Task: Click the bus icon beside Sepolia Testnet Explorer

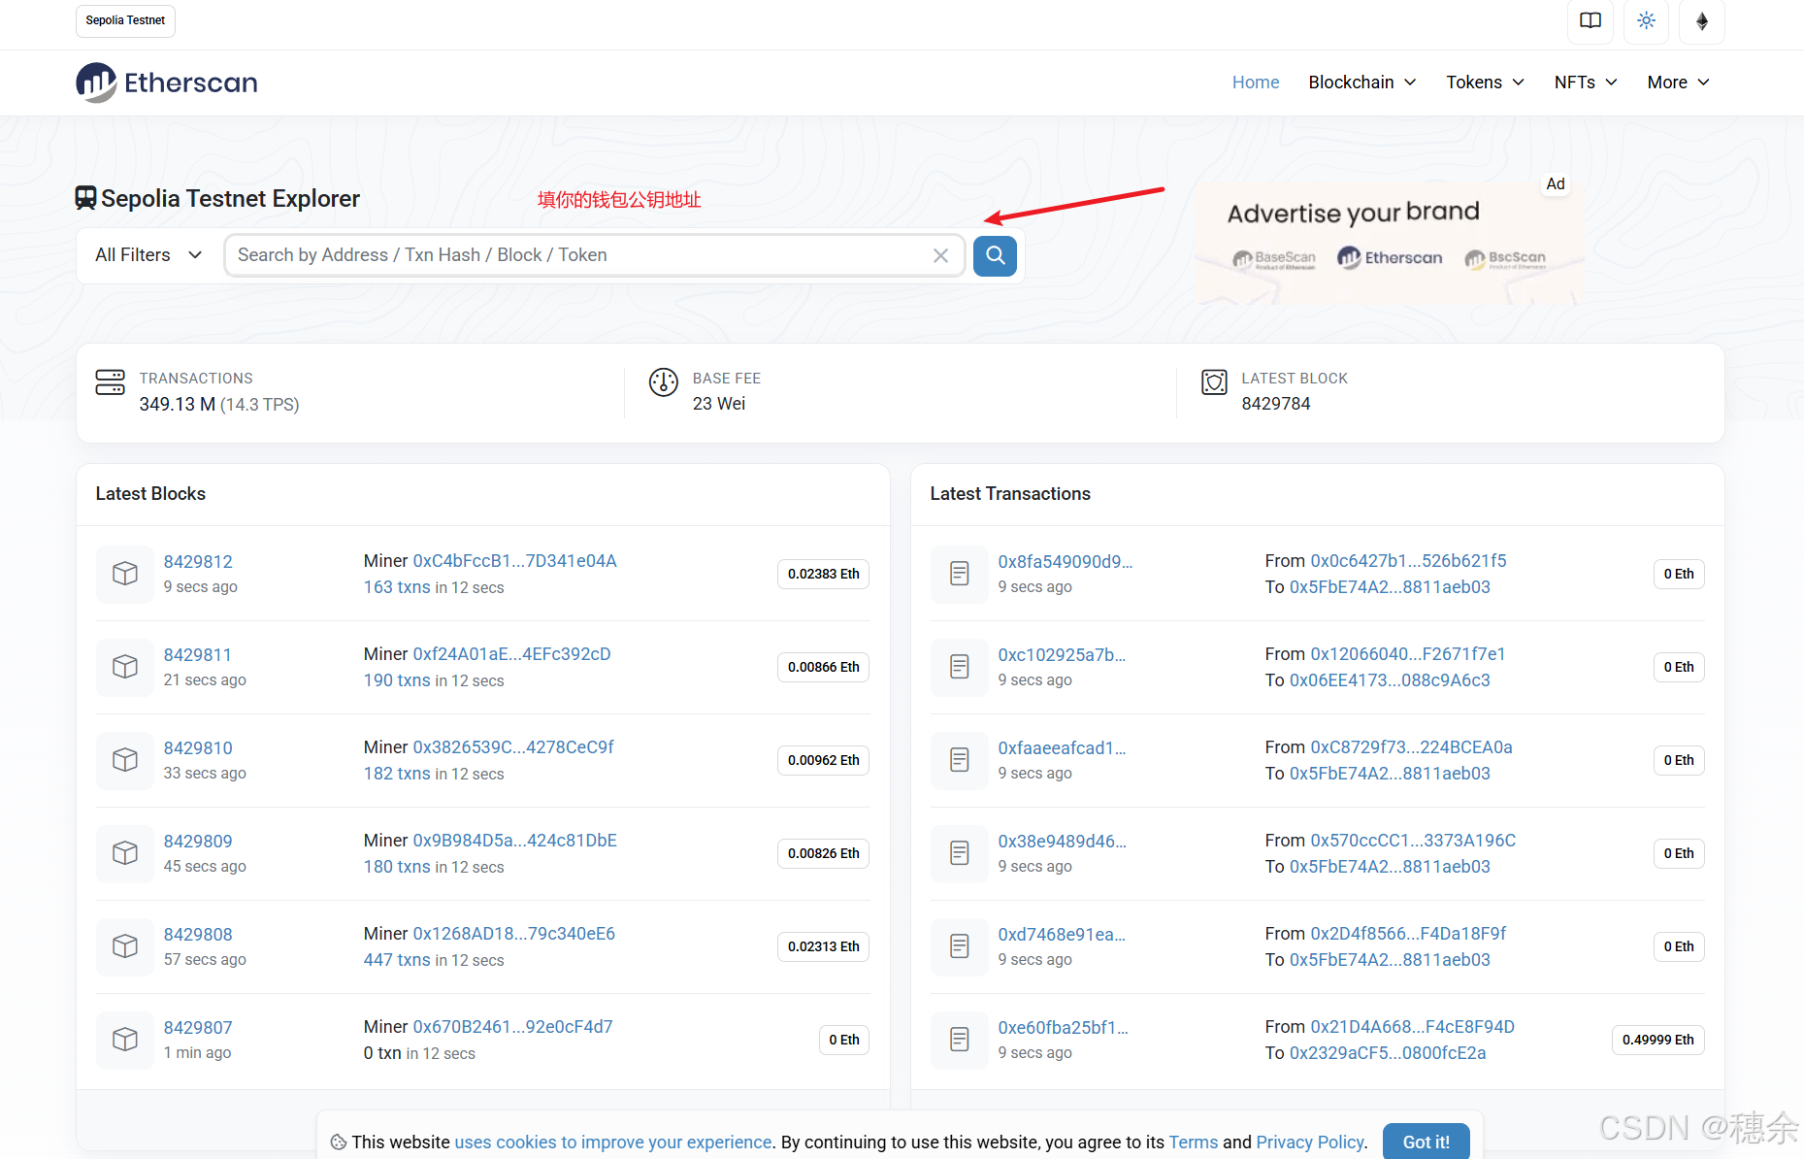Action: [86, 198]
